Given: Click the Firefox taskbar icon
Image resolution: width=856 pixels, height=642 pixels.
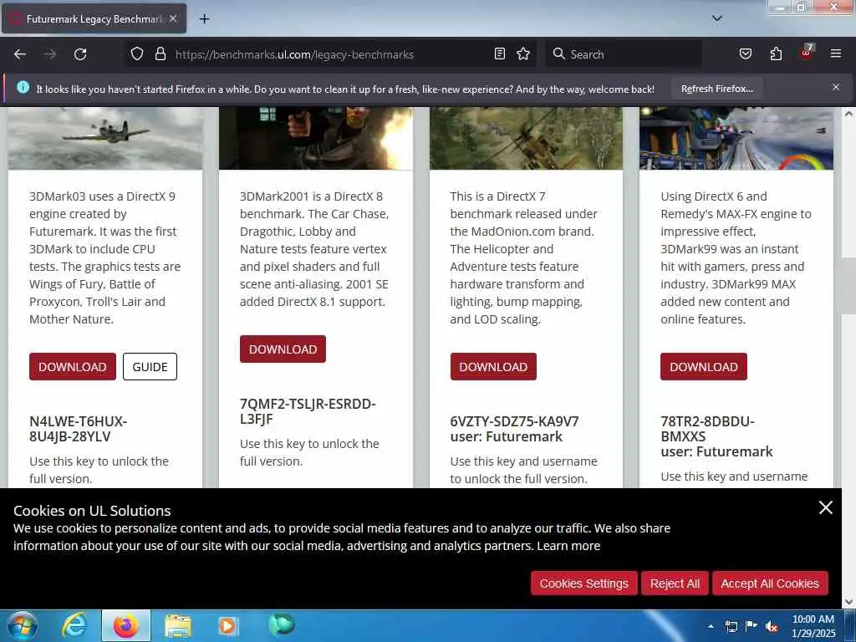Looking at the screenshot, I should coord(126,625).
